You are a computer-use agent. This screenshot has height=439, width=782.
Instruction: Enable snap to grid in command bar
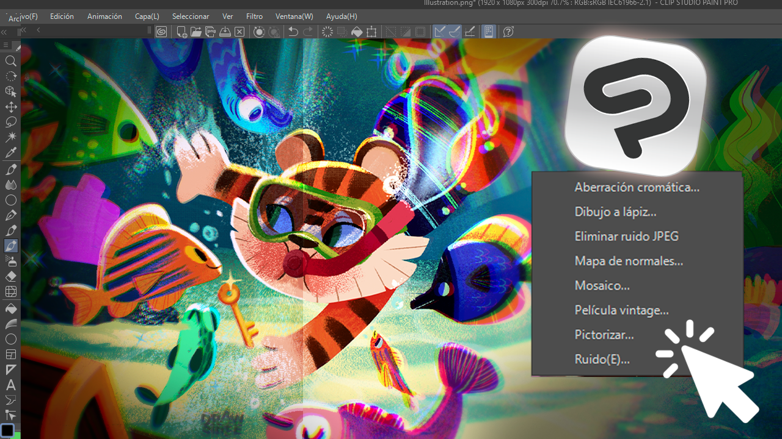point(469,32)
